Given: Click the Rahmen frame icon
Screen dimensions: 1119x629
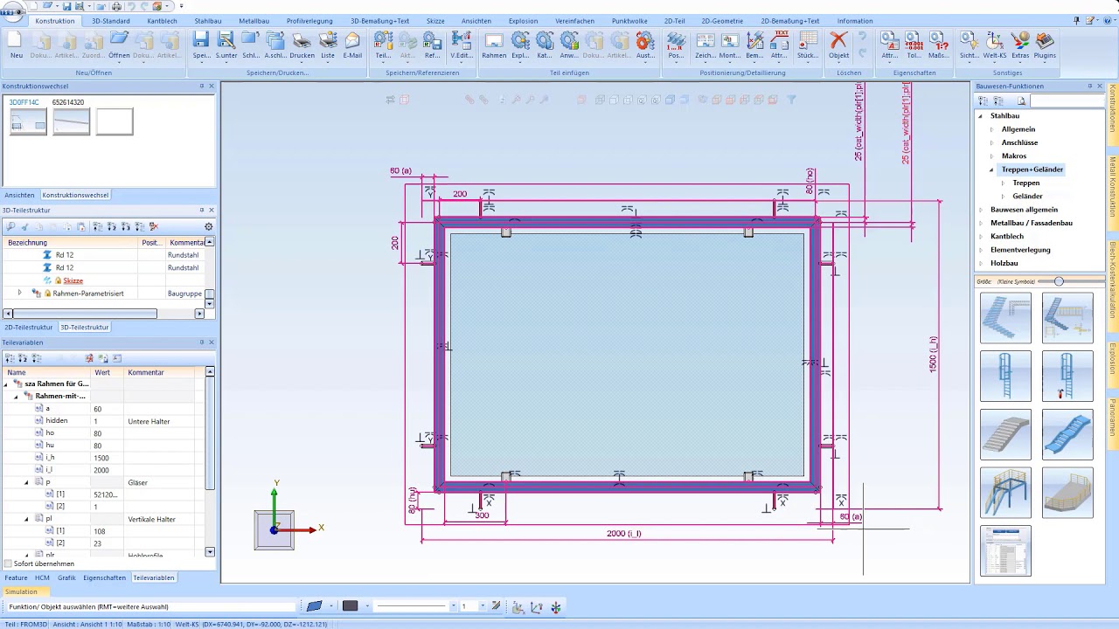Looking at the screenshot, I should tap(494, 40).
